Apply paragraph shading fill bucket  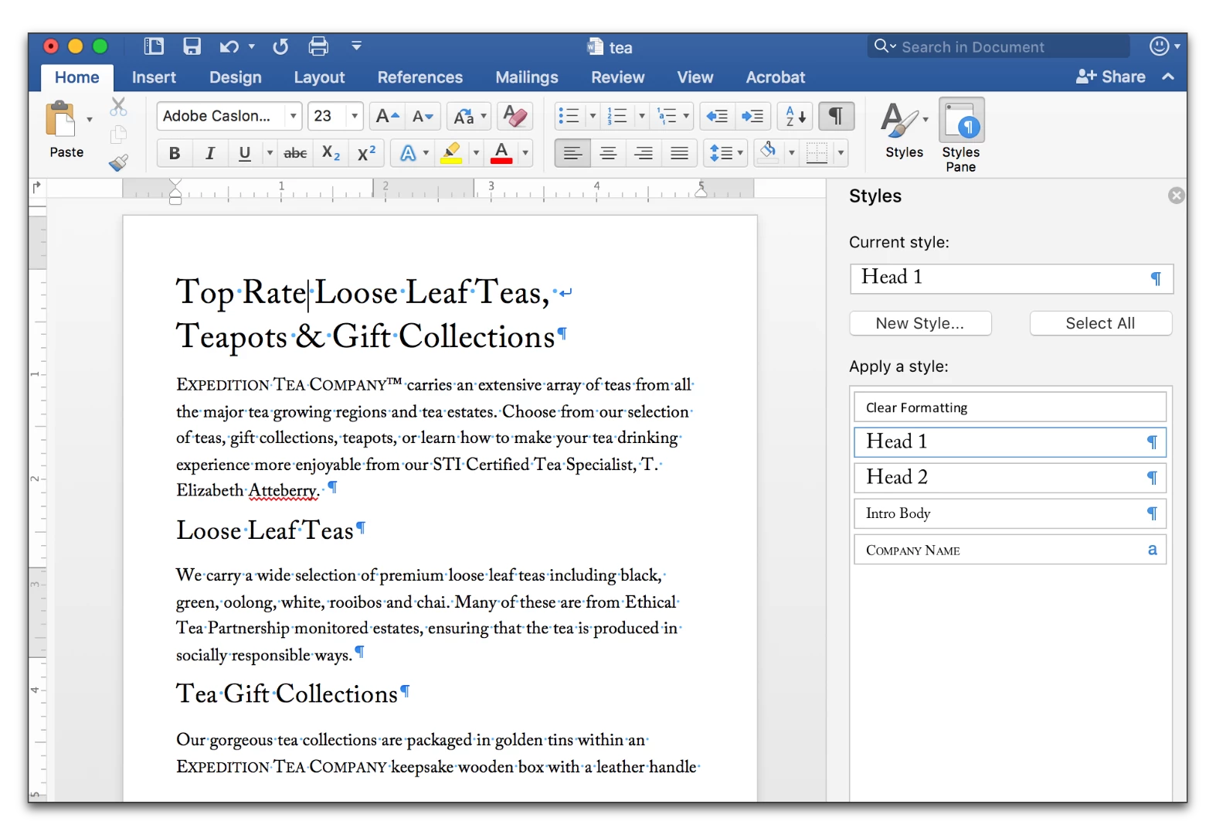point(768,153)
